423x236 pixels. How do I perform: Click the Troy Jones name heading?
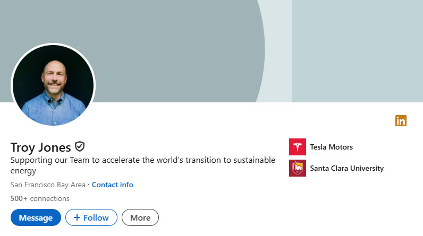tap(40, 147)
